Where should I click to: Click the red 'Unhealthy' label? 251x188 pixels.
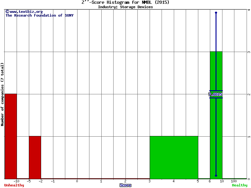coord(14,185)
